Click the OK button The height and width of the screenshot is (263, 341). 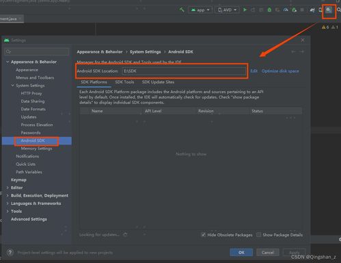(241, 253)
